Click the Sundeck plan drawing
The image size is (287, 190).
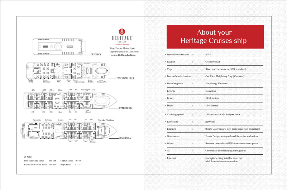(x=59, y=47)
